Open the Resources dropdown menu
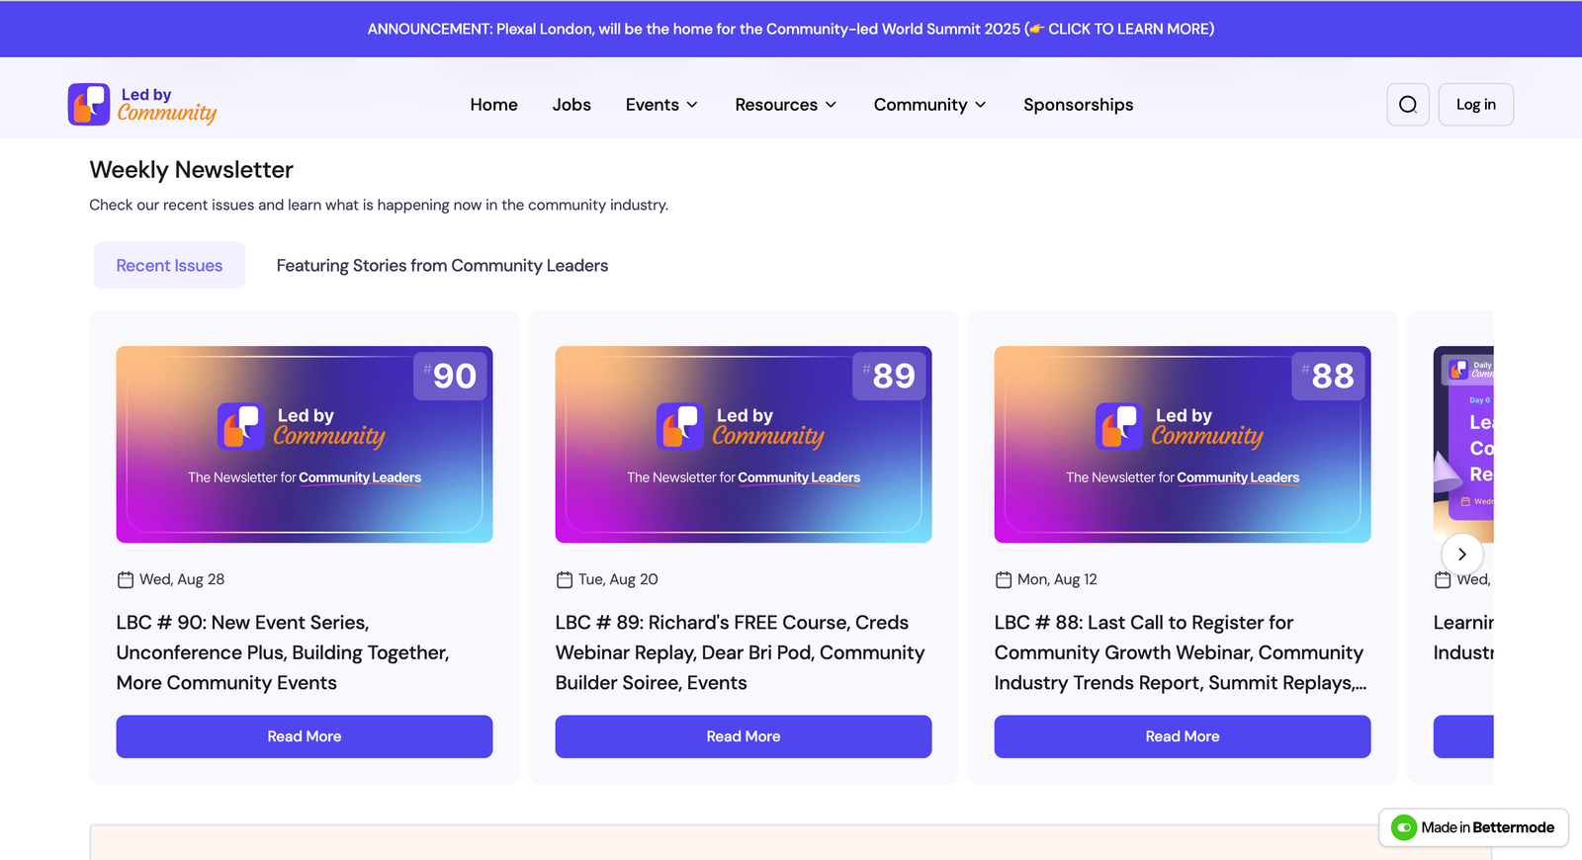Image resolution: width=1582 pixels, height=860 pixels. (786, 105)
